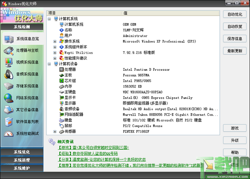250x179 pixels.
Task: Switch to 系统清理 section
Action: point(22,160)
